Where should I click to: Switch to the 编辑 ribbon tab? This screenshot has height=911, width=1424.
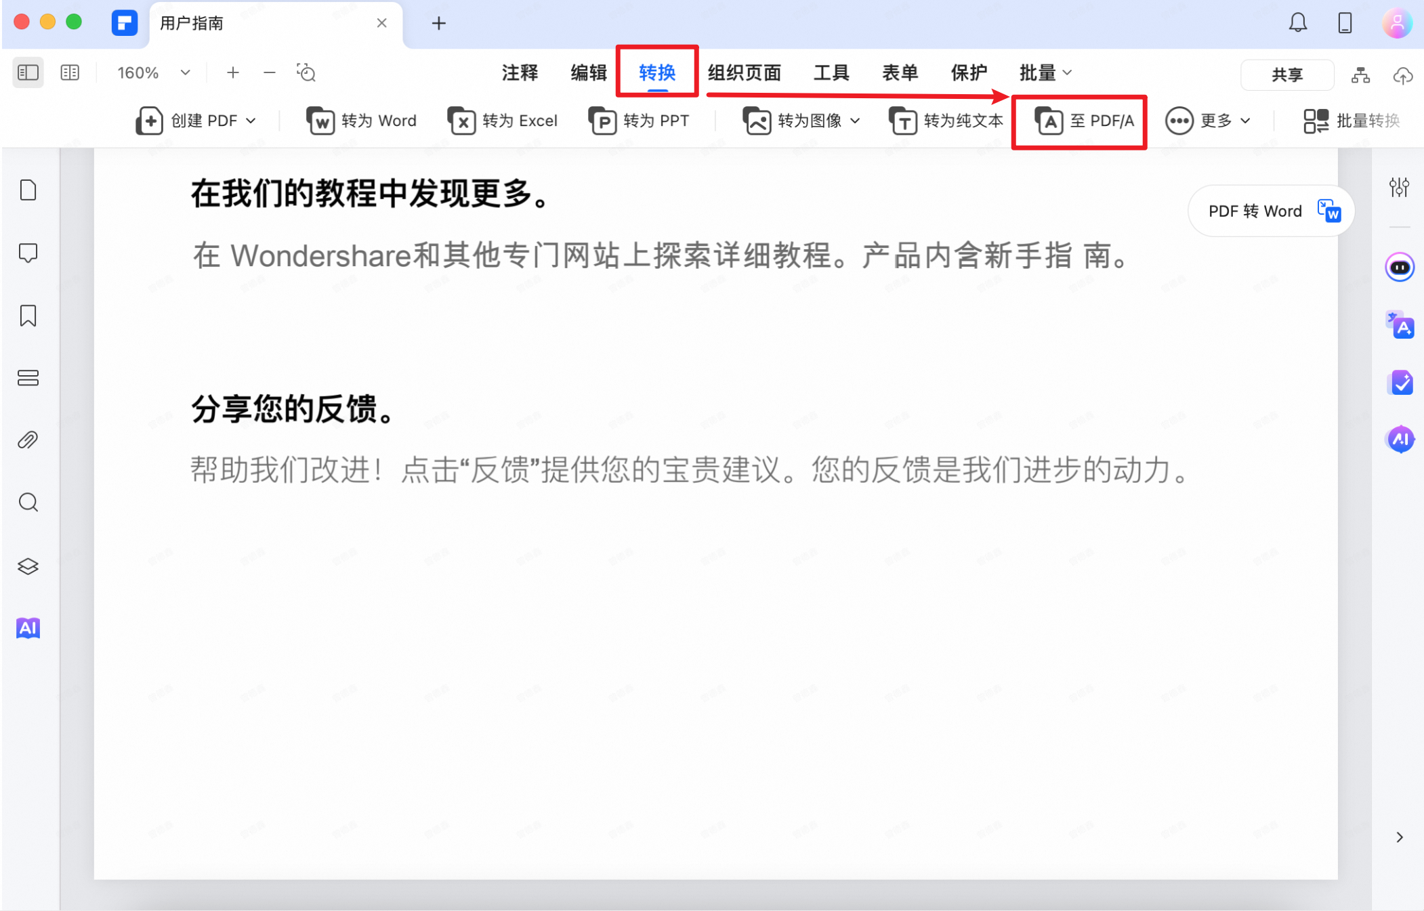pos(588,72)
